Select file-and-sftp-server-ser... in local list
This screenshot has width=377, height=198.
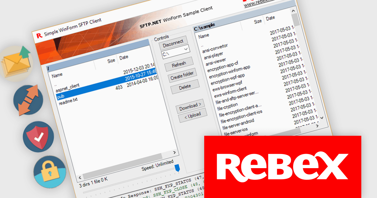click(237, 98)
